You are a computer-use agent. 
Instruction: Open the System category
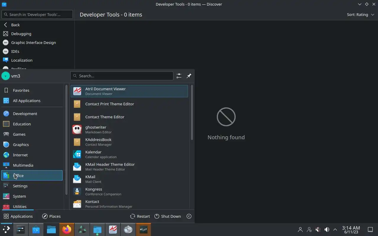(32, 196)
